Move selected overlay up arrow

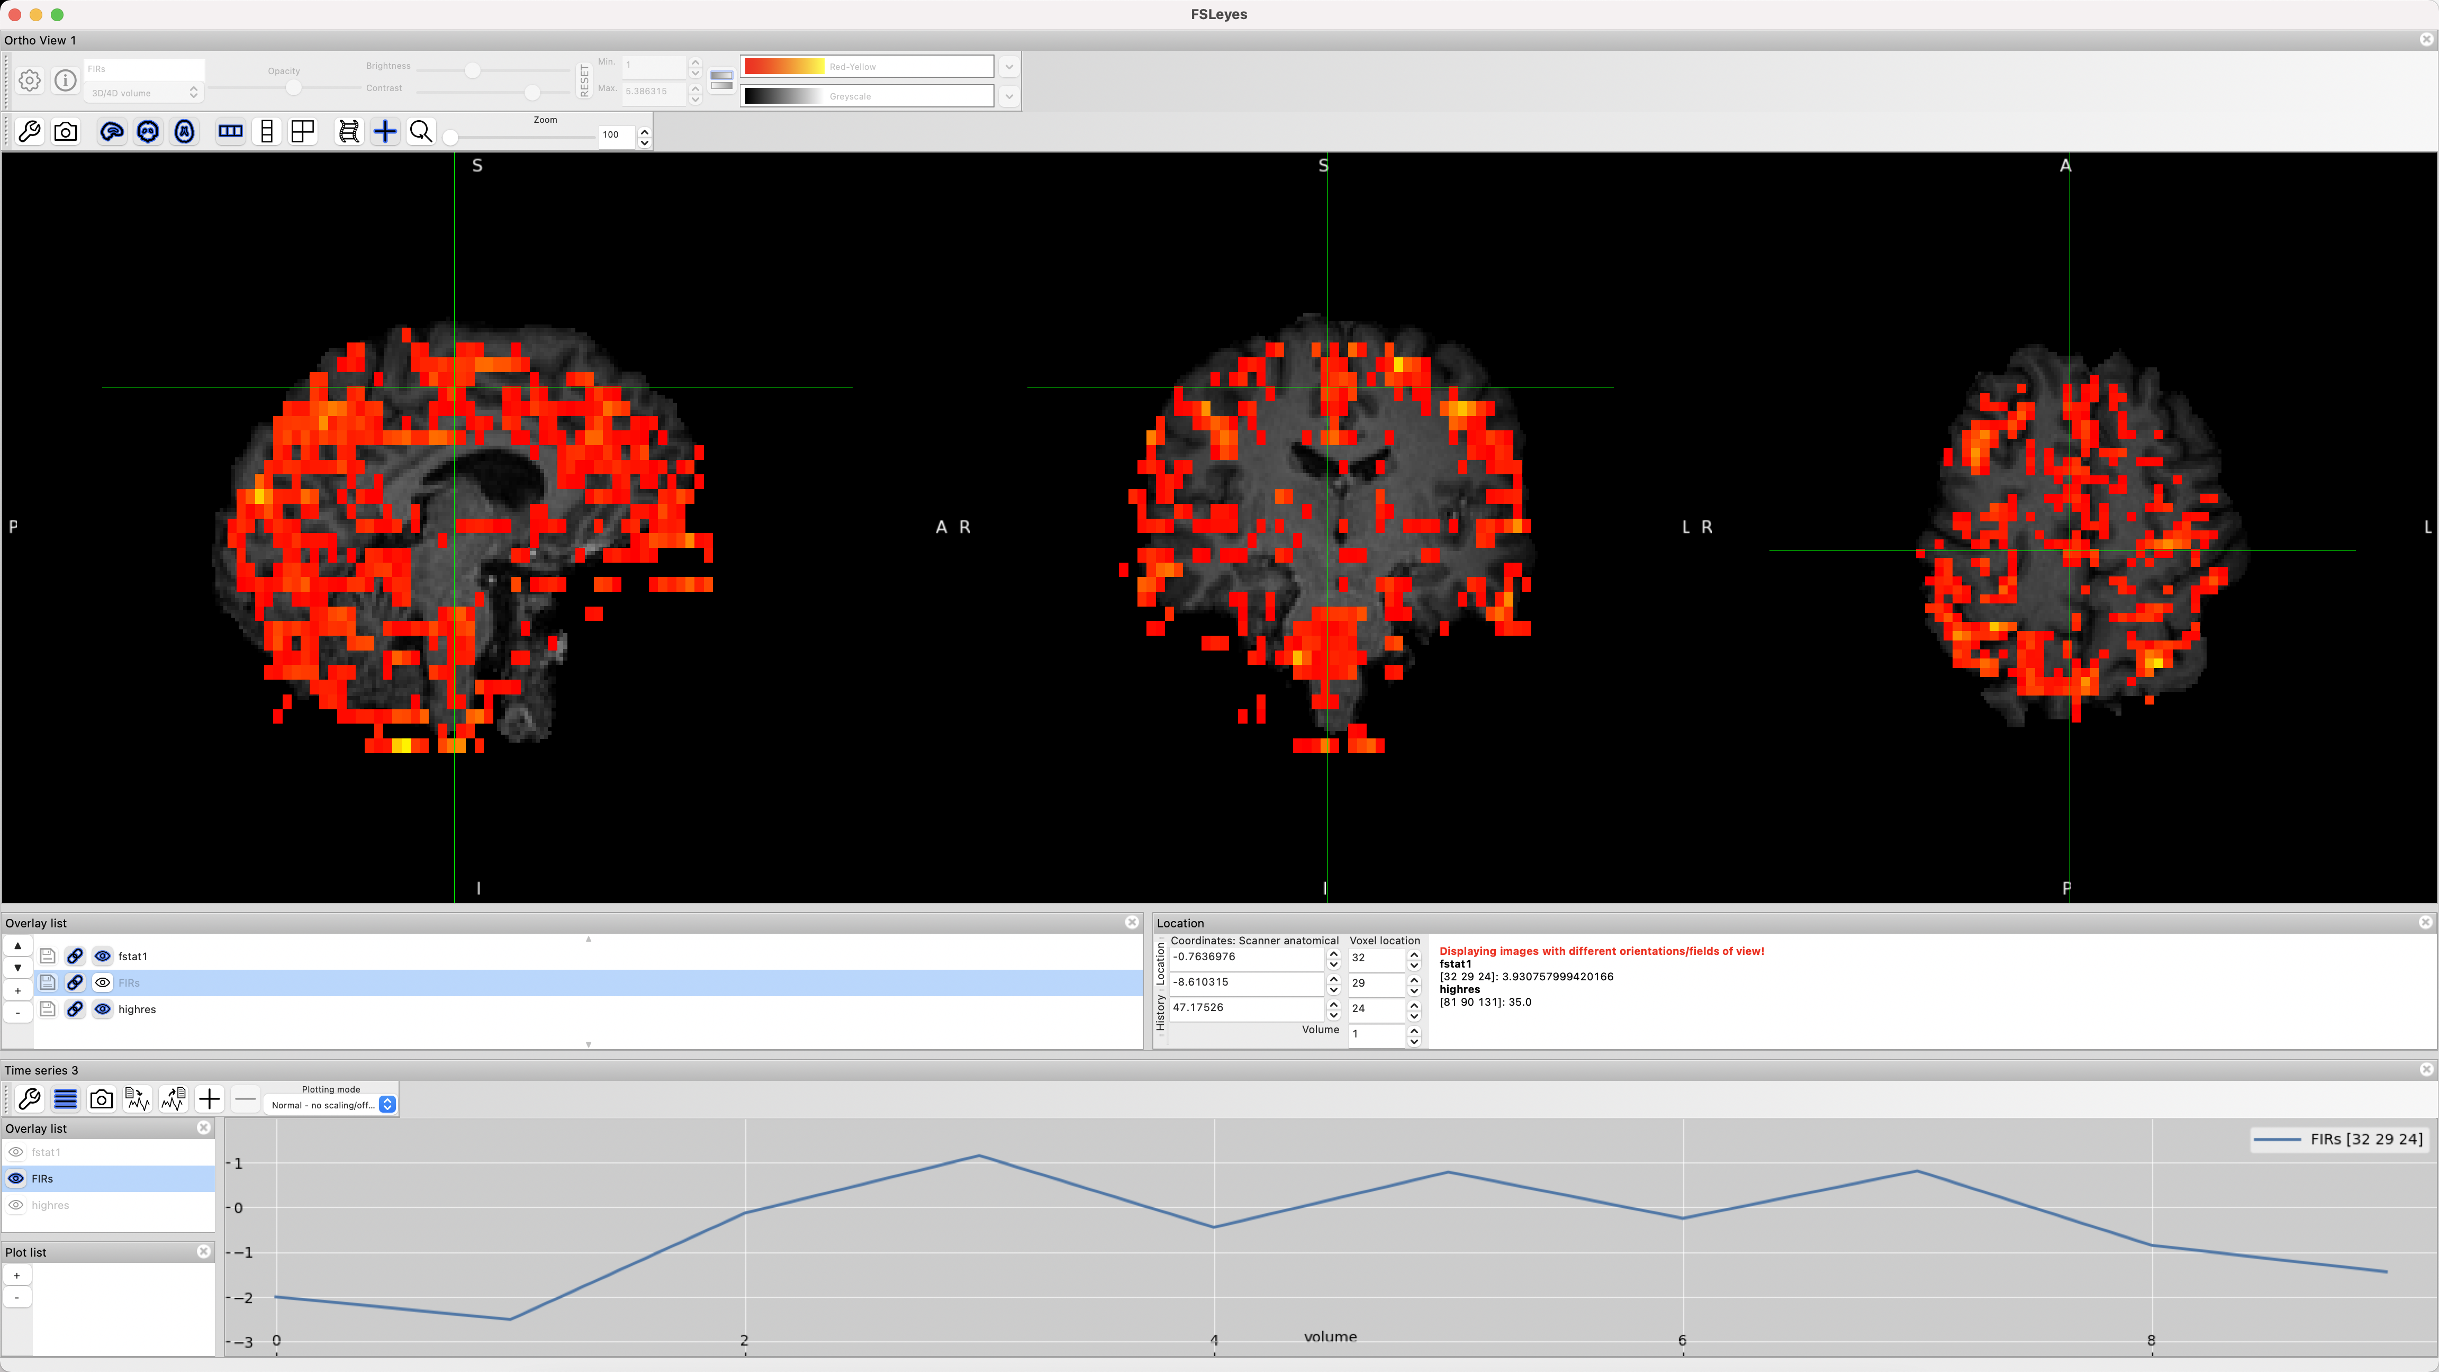17,946
